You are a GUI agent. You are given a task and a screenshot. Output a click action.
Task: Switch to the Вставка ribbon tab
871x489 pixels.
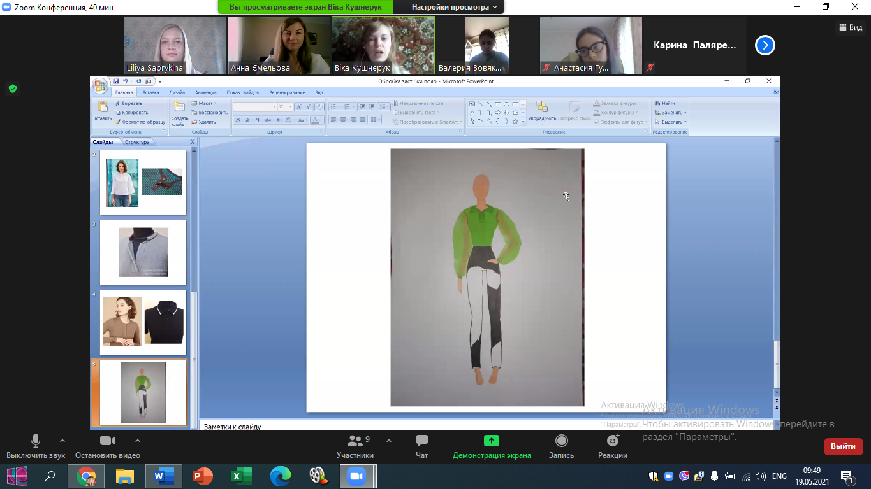click(x=150, y=92)
